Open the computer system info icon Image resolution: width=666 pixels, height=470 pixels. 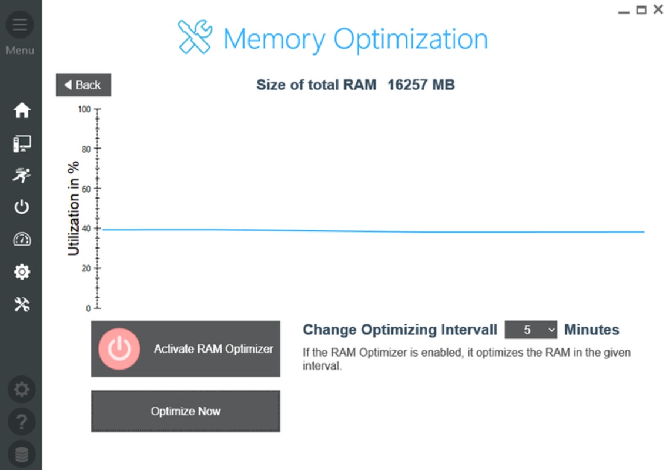22,143
